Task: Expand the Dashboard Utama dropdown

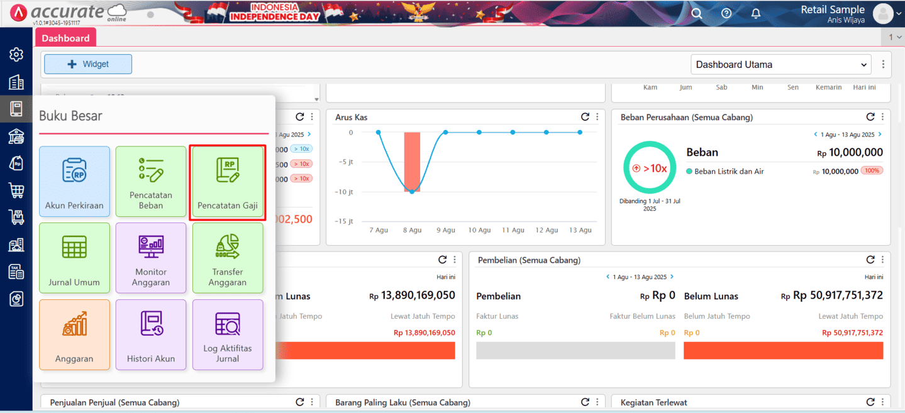Action: coord(780,64)
